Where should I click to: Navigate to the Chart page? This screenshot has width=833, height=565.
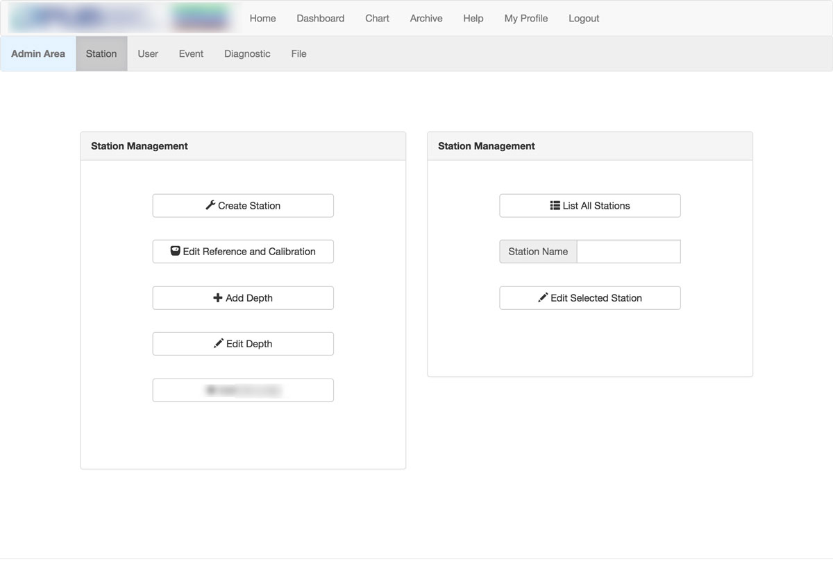coord(377,19)
